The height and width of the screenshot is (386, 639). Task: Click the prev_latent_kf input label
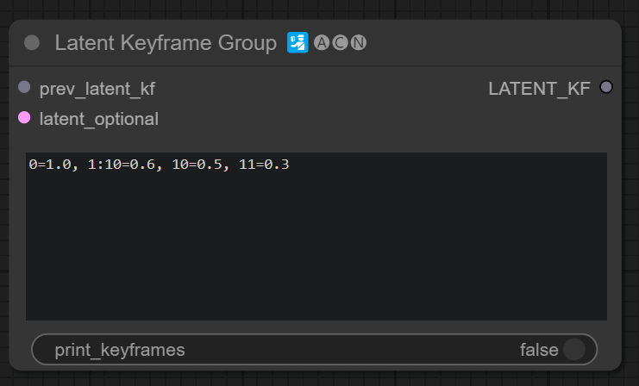click(97, 88)
